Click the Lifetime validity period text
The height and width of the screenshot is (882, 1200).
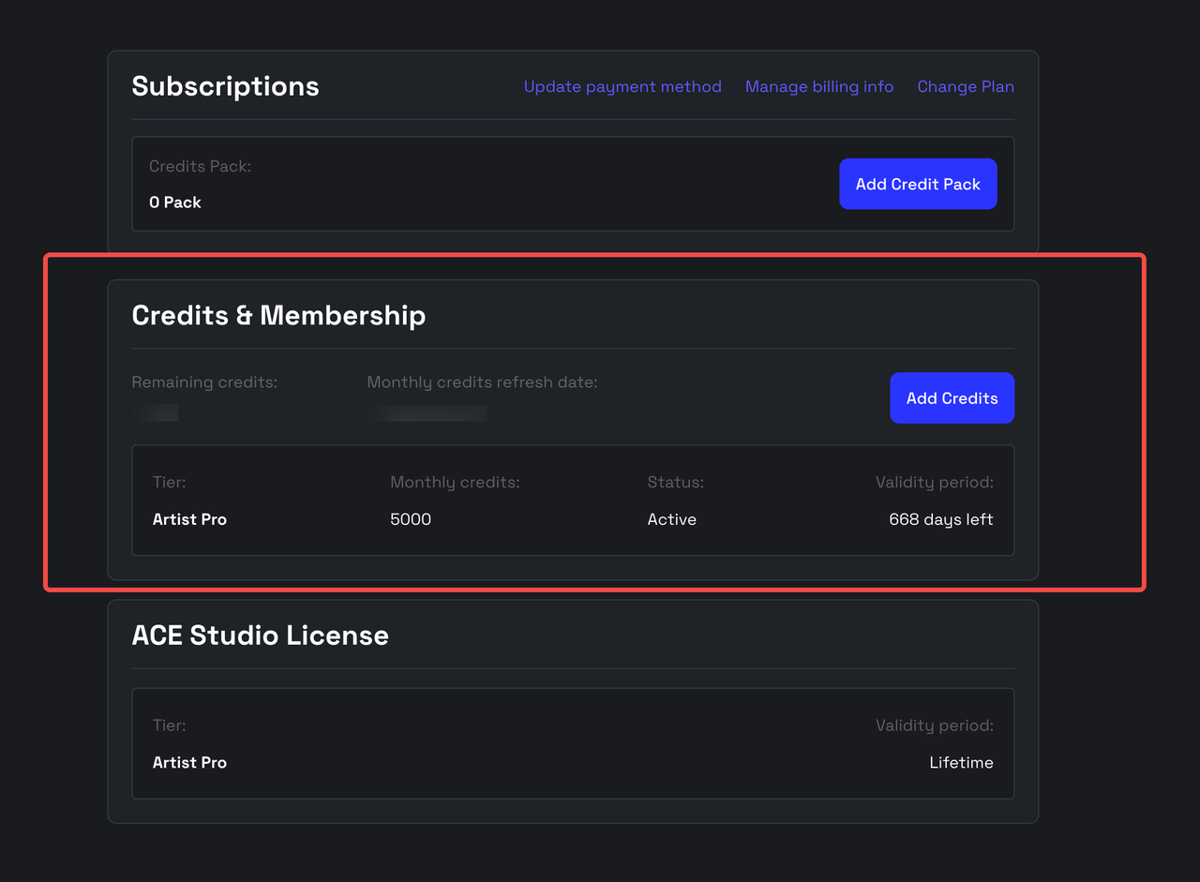961,763
